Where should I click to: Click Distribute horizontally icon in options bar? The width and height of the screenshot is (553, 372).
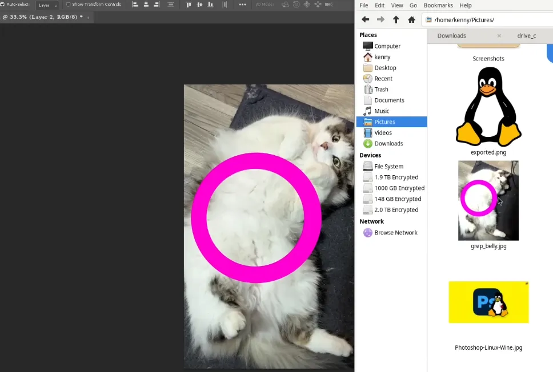(225, 5)
